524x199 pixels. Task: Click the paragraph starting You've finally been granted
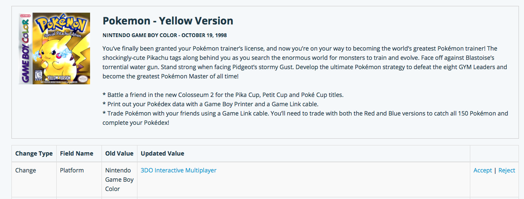(305, 62)
